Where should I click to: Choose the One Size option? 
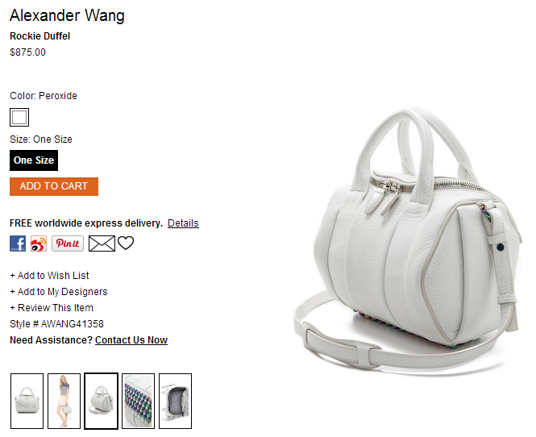pyautogui.click(x=34, y=160)
